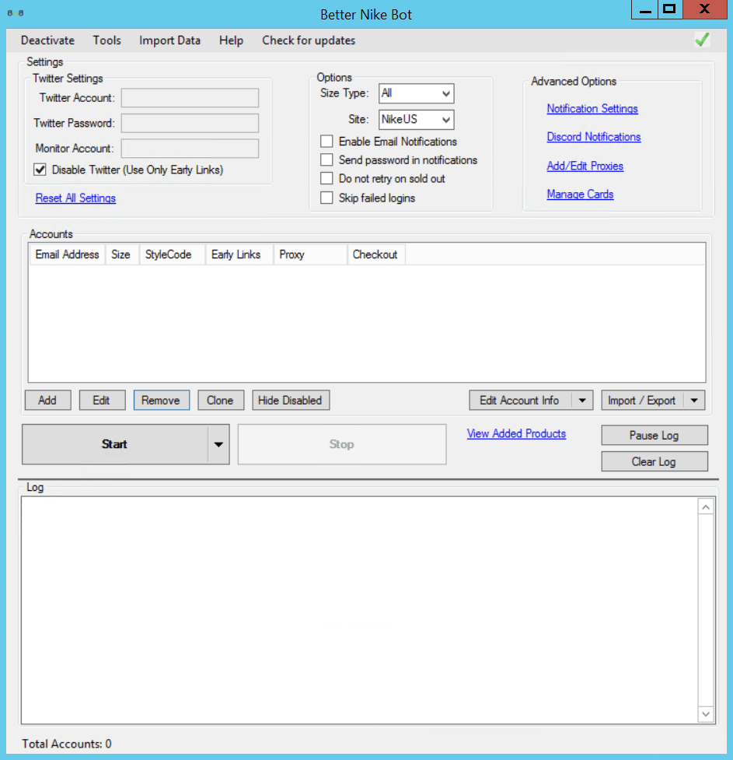Screen dimensions: 733x760
Task: Click the Edit account button
Action: point(102,401)
